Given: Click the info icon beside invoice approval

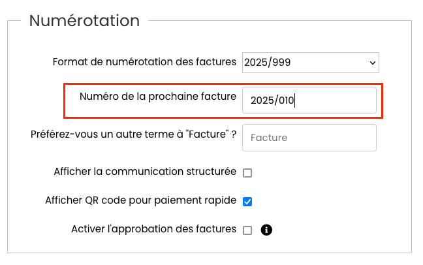Looking at the screenshot, I should (266, 230).
